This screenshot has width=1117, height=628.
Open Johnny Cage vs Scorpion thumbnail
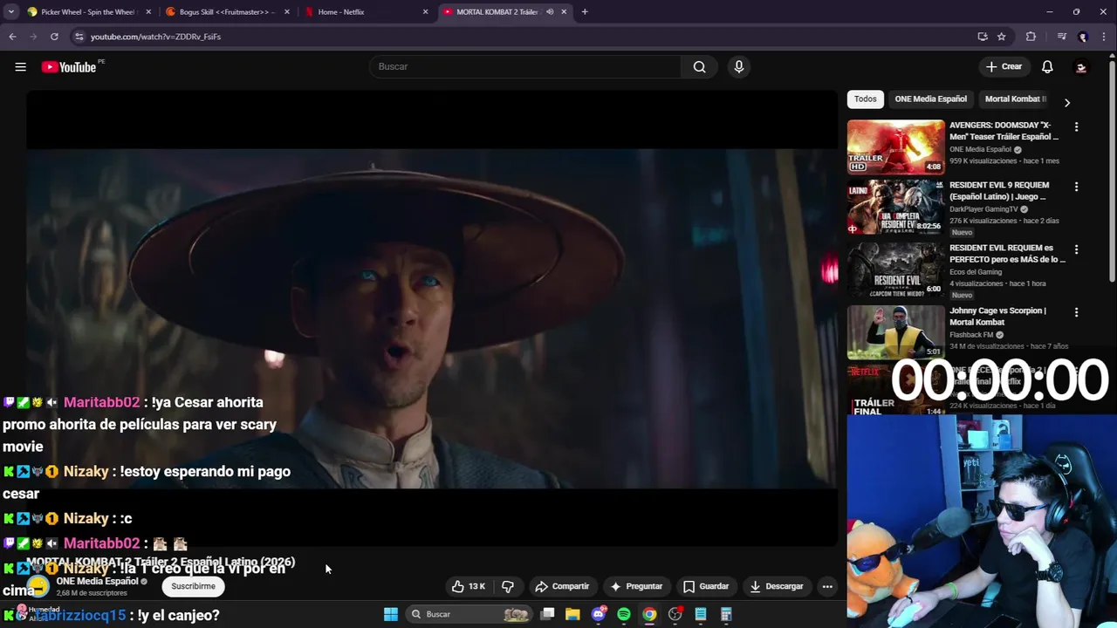pos(895,331)
